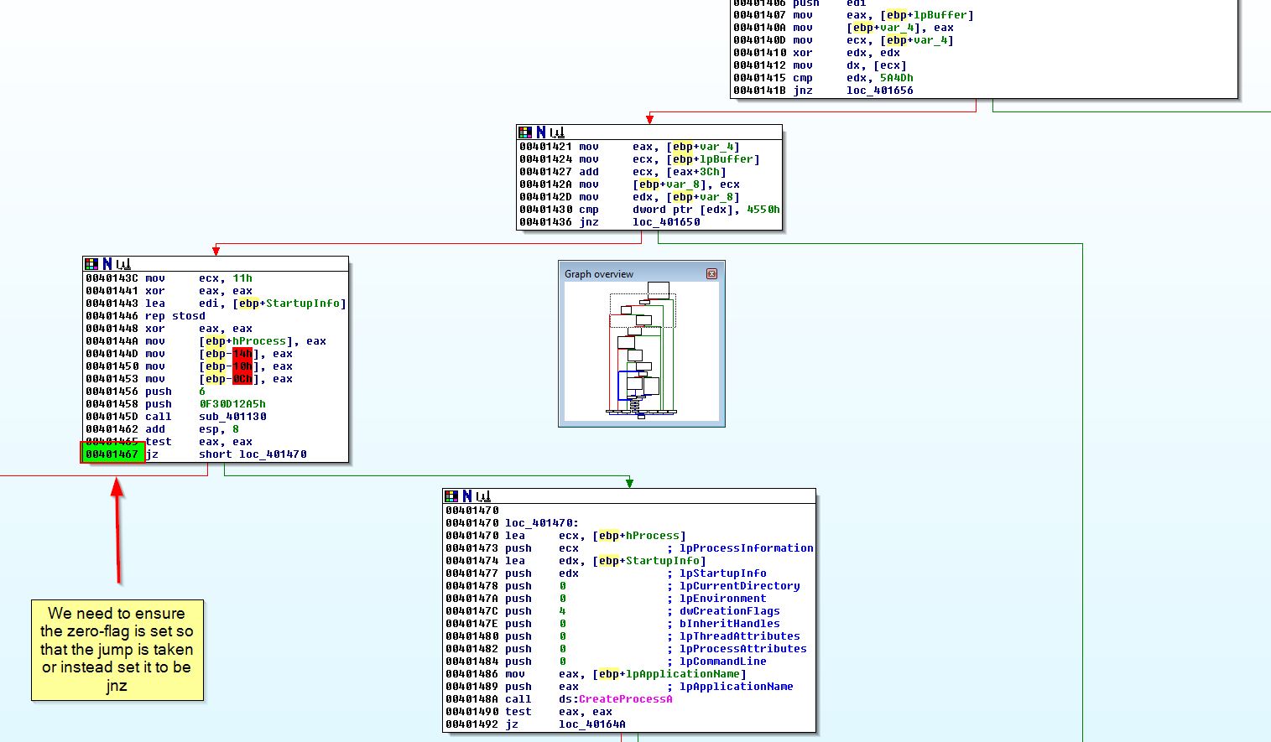Select the 'mov eax, [ebp+lpApplicationName]' line
The image size is (1271, 742).
(596, 674)
